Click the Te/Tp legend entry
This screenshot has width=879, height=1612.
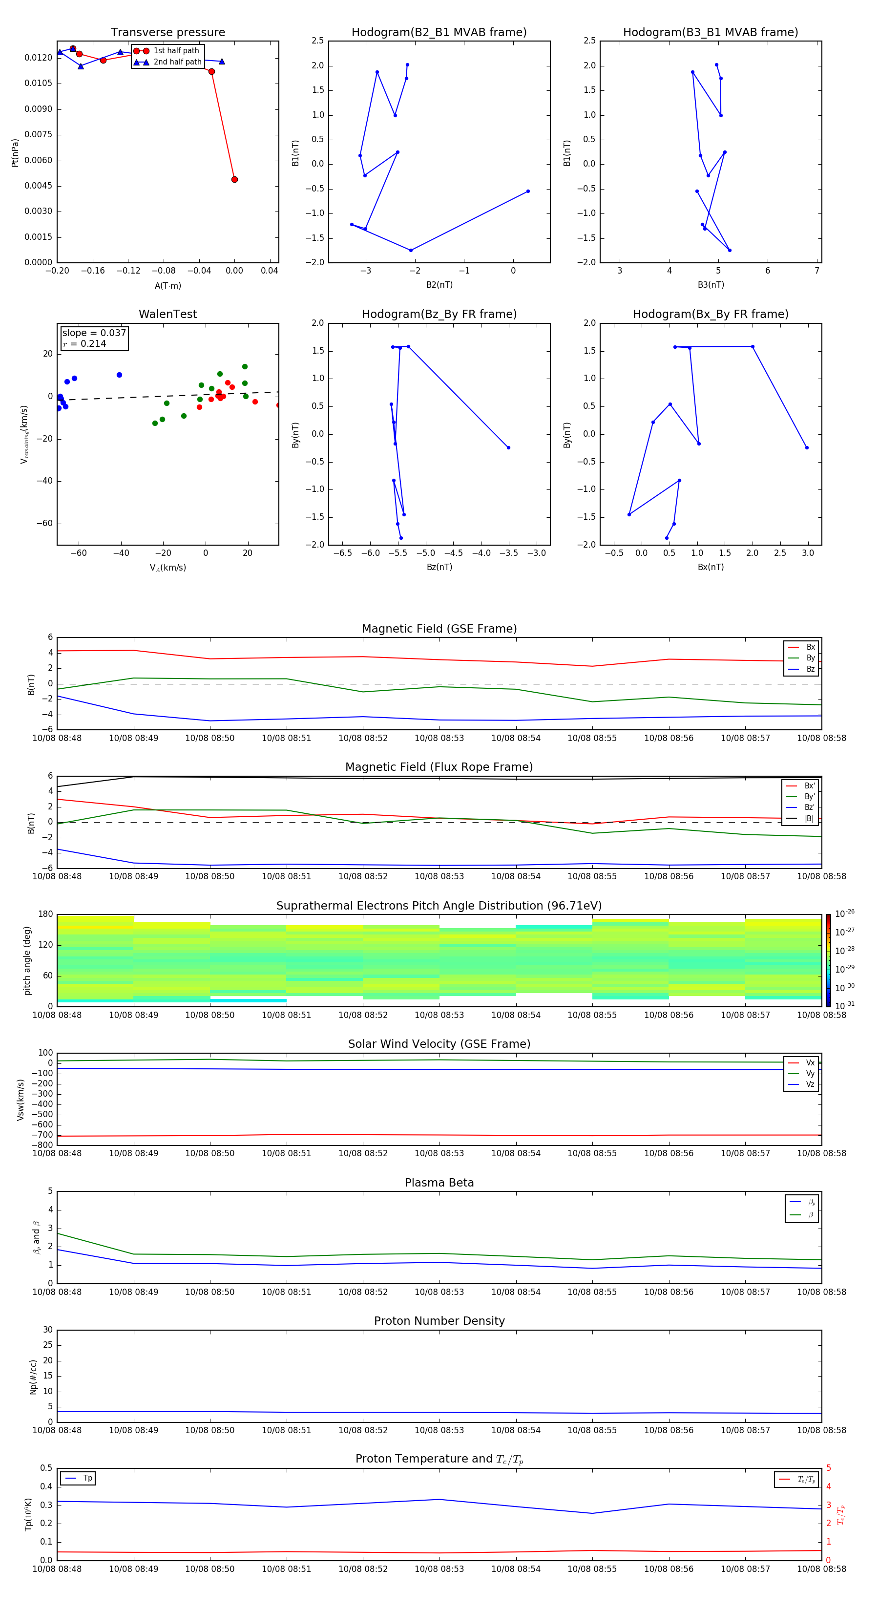point(796,1480)
